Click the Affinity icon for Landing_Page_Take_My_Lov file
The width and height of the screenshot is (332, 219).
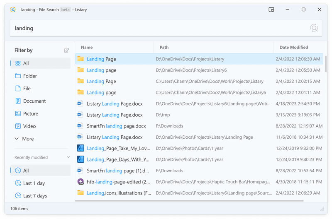[x=81, y=148]
